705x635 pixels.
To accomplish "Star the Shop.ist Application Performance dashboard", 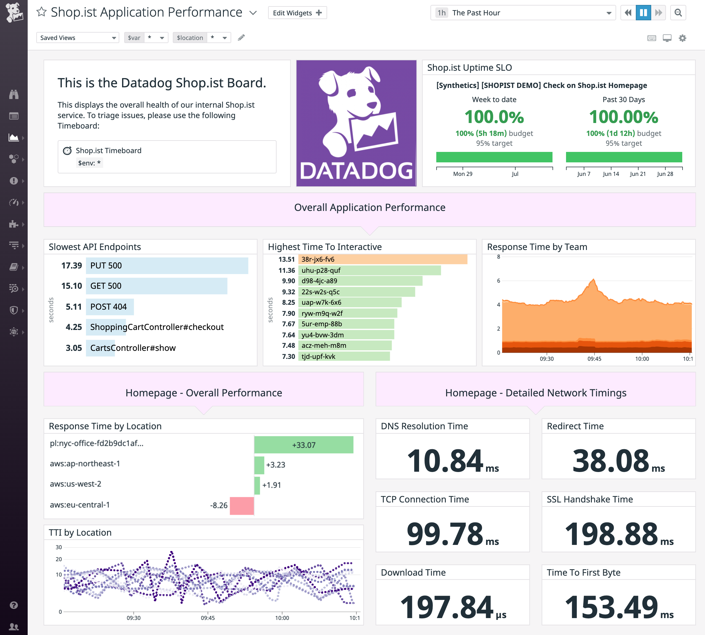I will coord(42,11).
